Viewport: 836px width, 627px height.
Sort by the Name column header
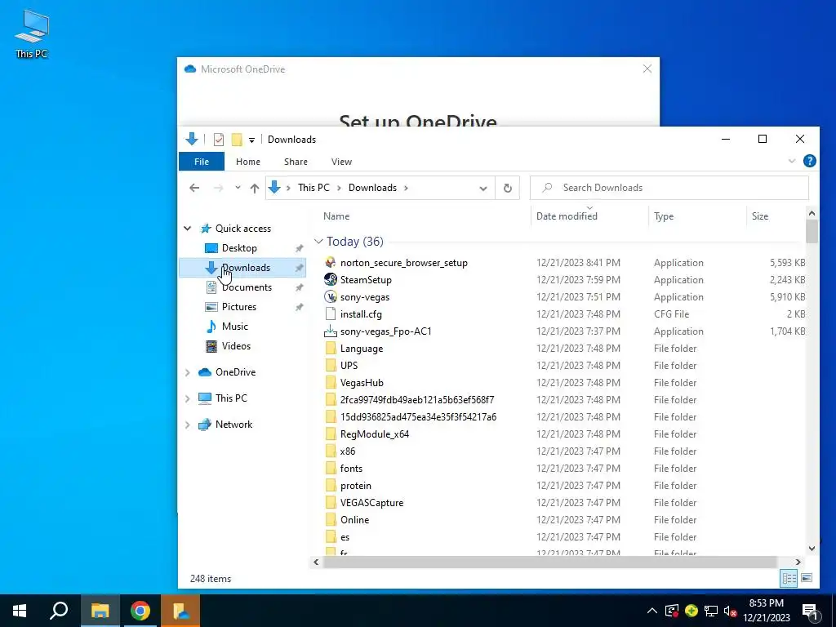click(336, 216)
